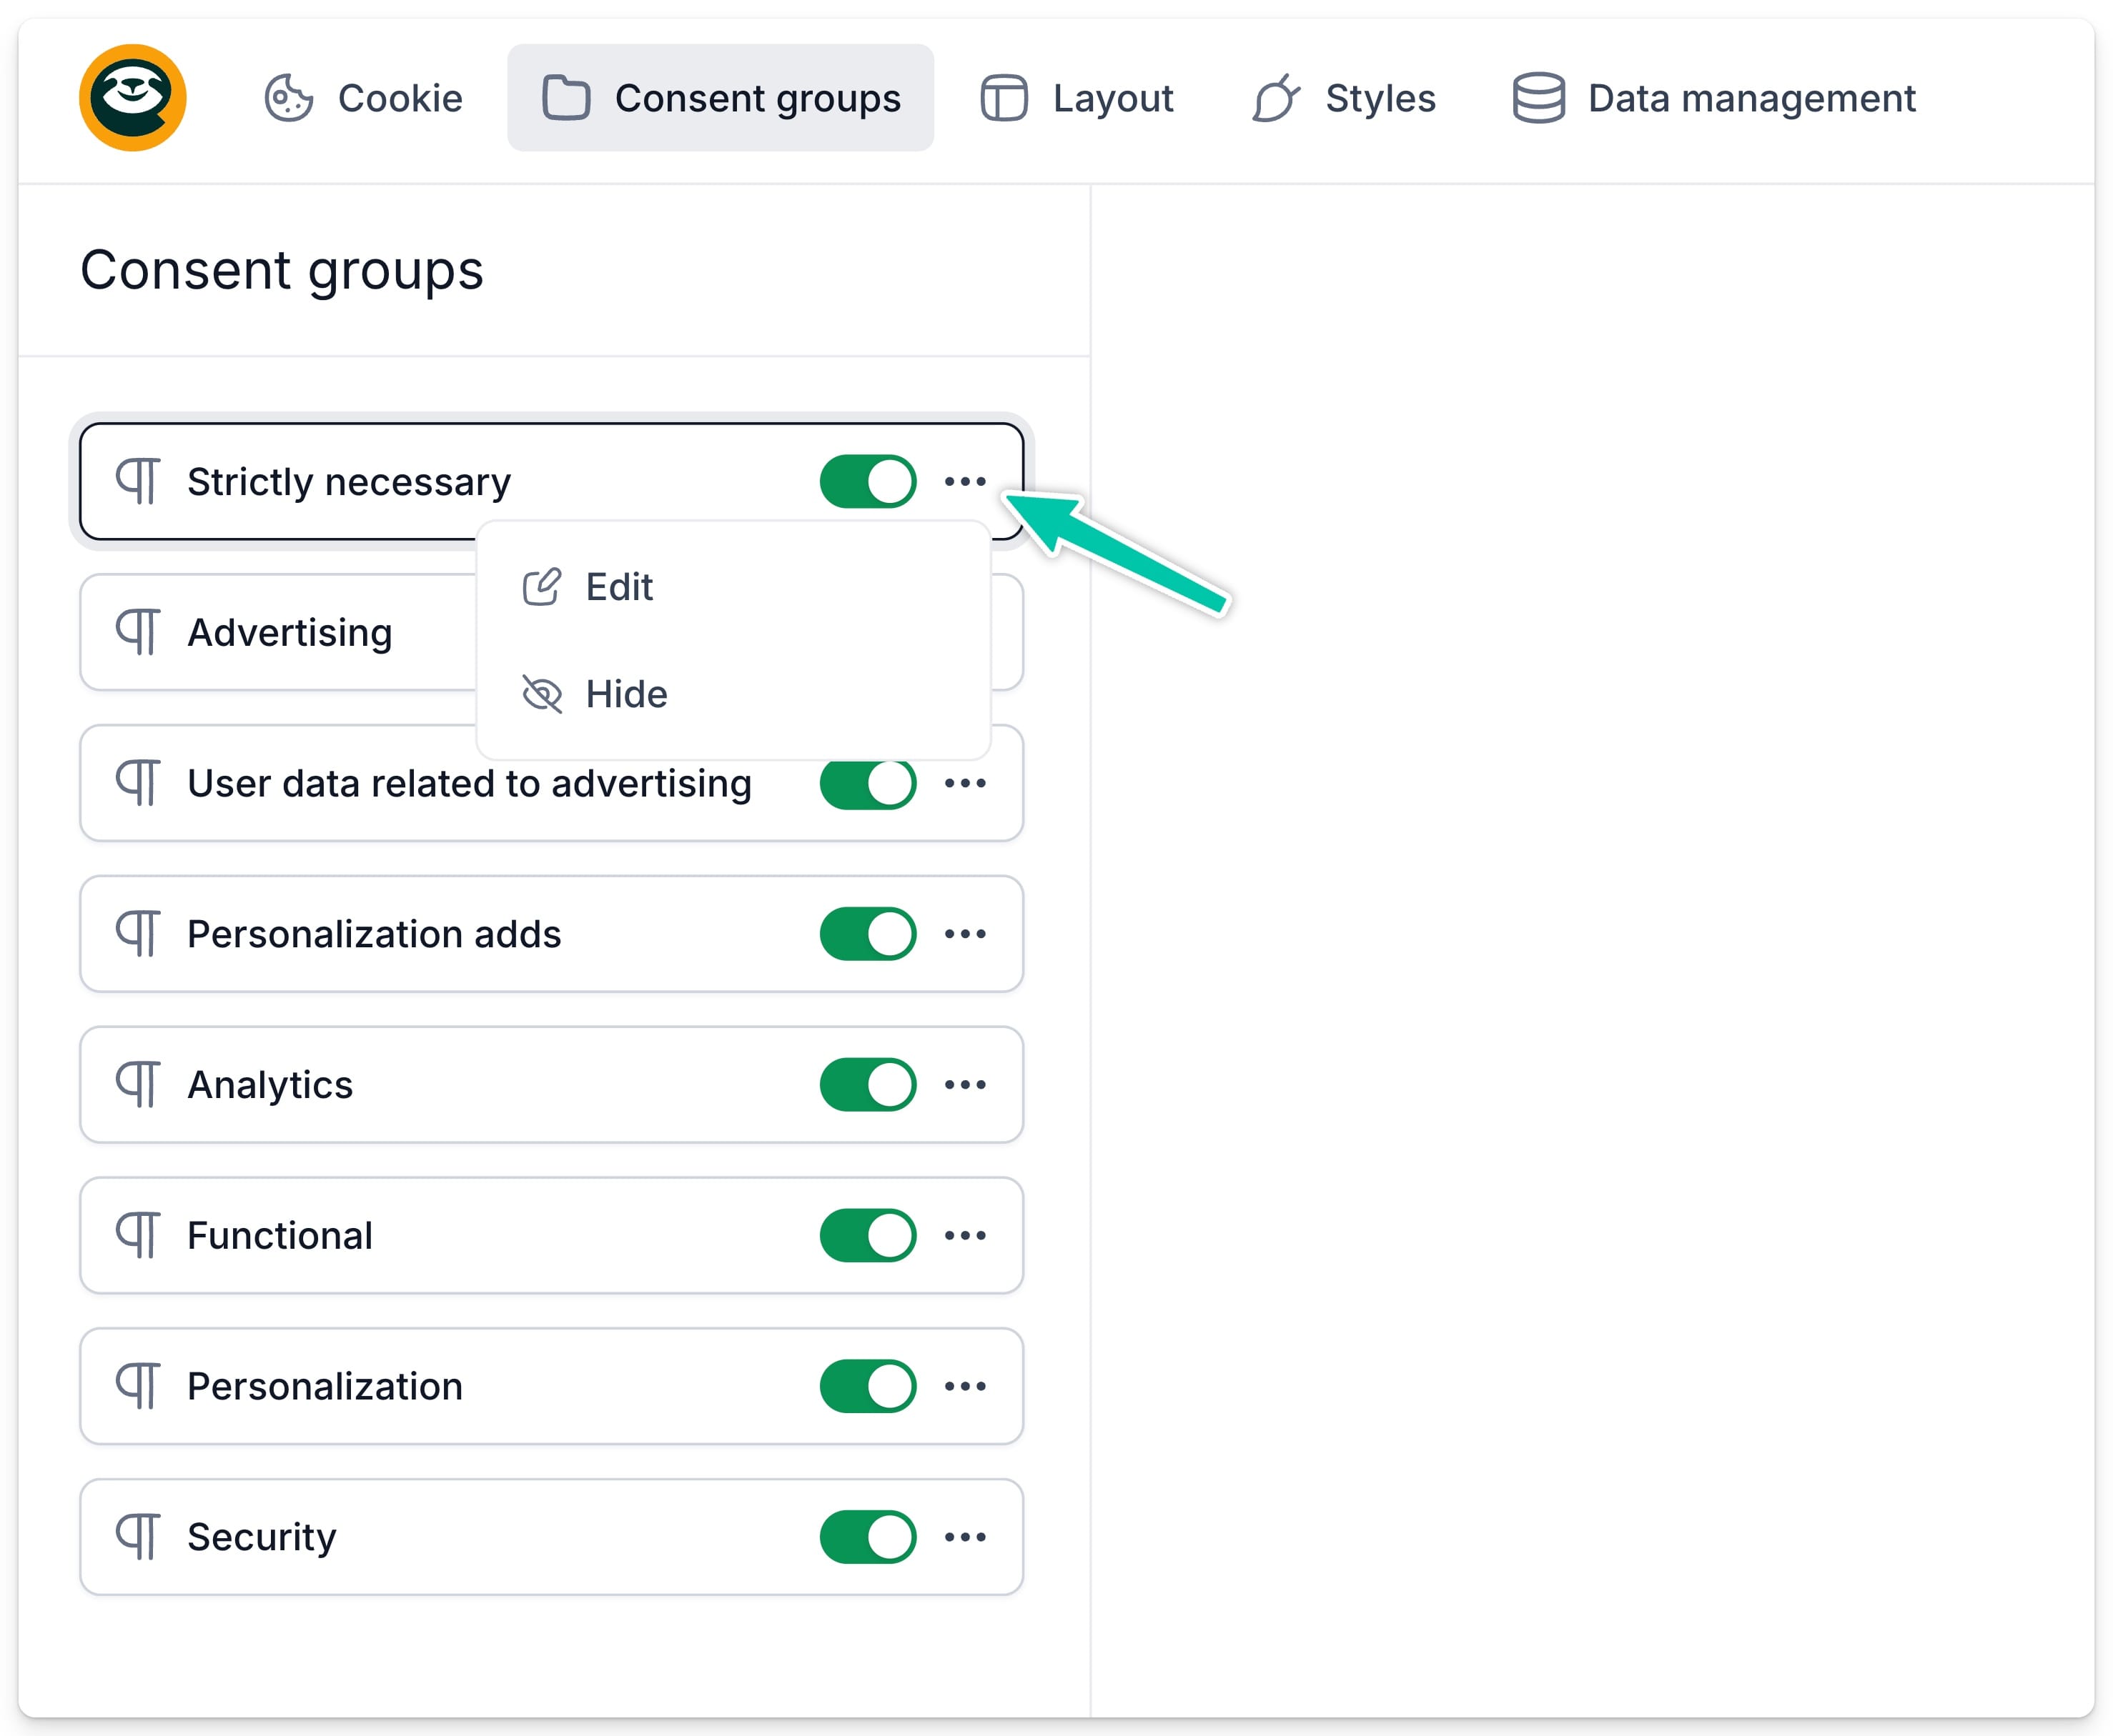2113x1736 pixels.
Task: Disable the Security toggle
Action: pyautogui.click(x=869, y=1538)
